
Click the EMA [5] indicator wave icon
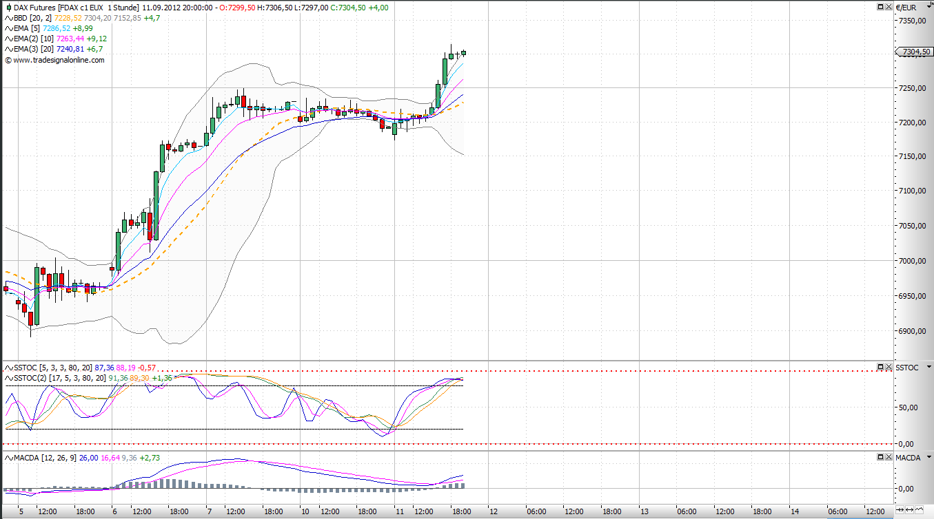pos(8,28)
